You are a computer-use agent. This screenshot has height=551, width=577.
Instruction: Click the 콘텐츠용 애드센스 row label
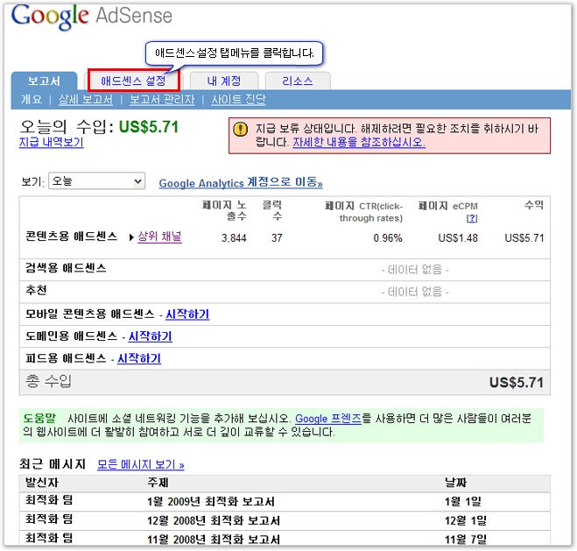[72, 236]
